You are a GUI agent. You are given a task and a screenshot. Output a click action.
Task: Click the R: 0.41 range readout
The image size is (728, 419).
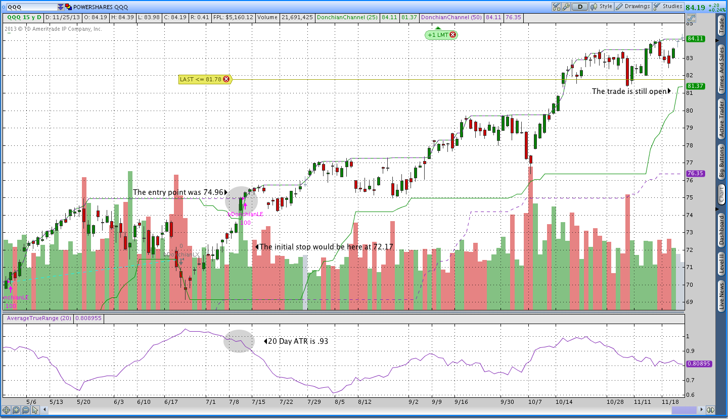coord(200,17)
